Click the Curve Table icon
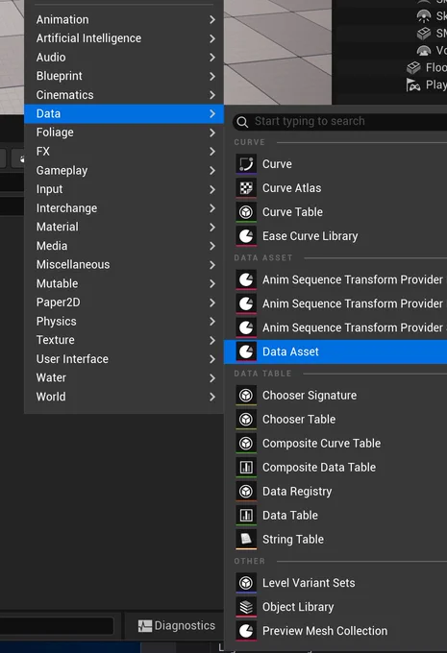 pyautogui.click(x=246, y=212)
